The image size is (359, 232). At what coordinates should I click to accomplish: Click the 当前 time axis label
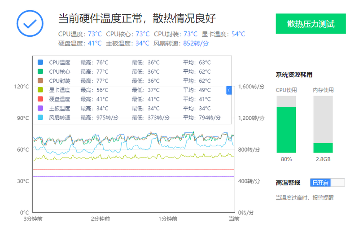[234, 219]
